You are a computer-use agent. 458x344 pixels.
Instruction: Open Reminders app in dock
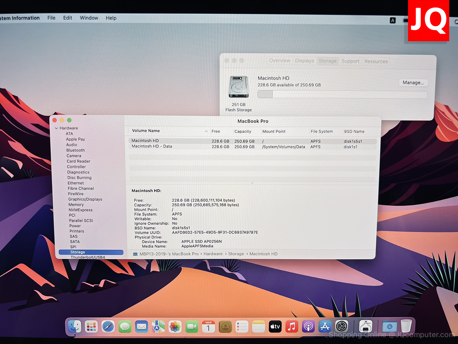tap(242, 326)
